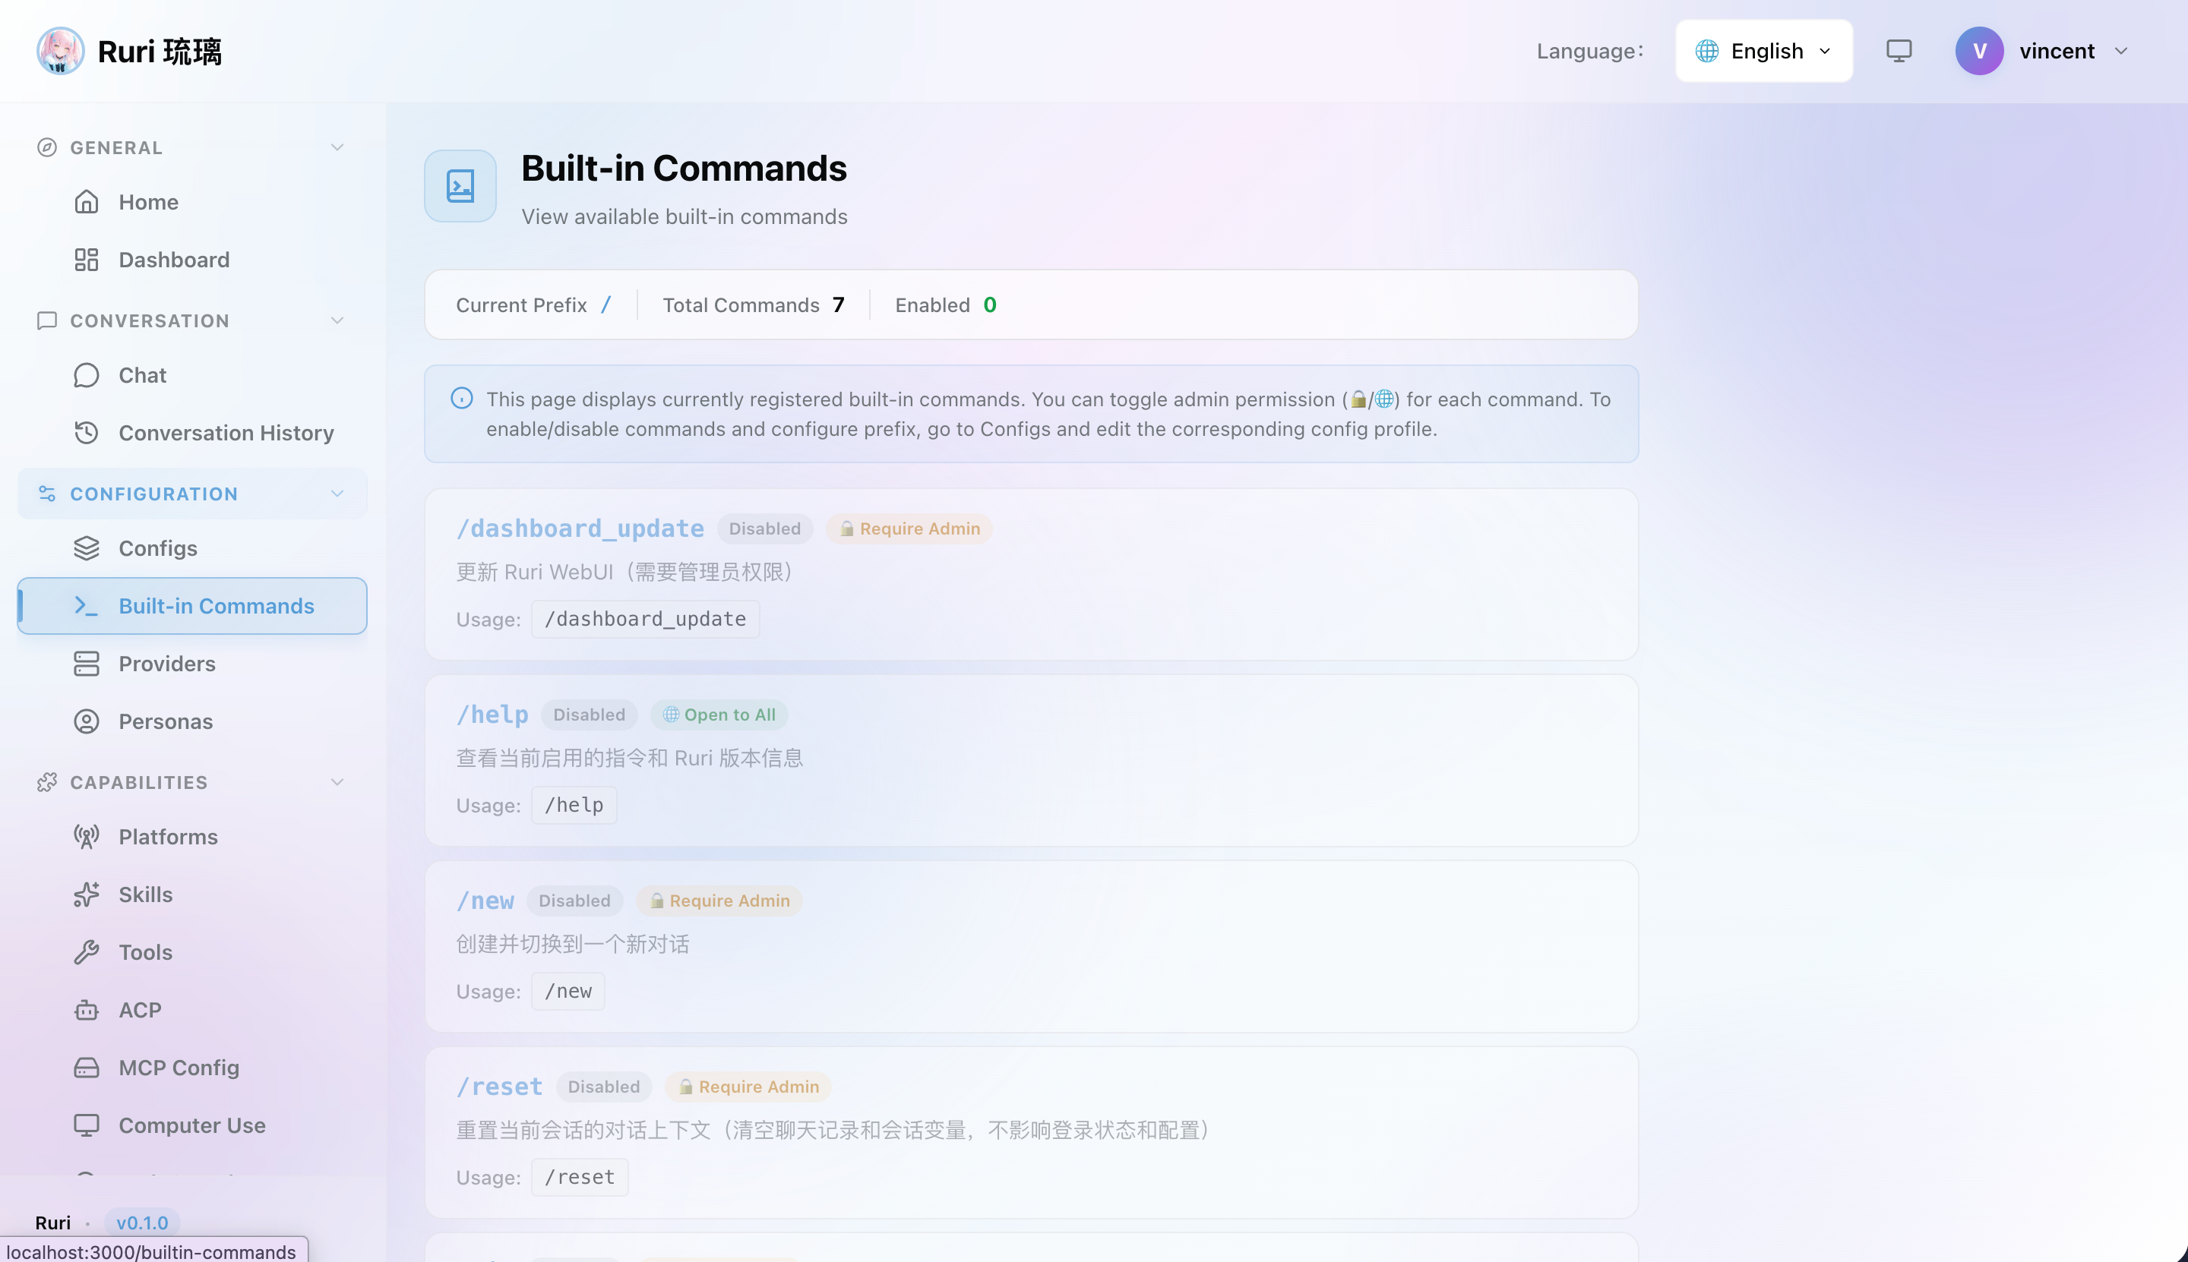Click the info circle icon in notice

point(461,398)
